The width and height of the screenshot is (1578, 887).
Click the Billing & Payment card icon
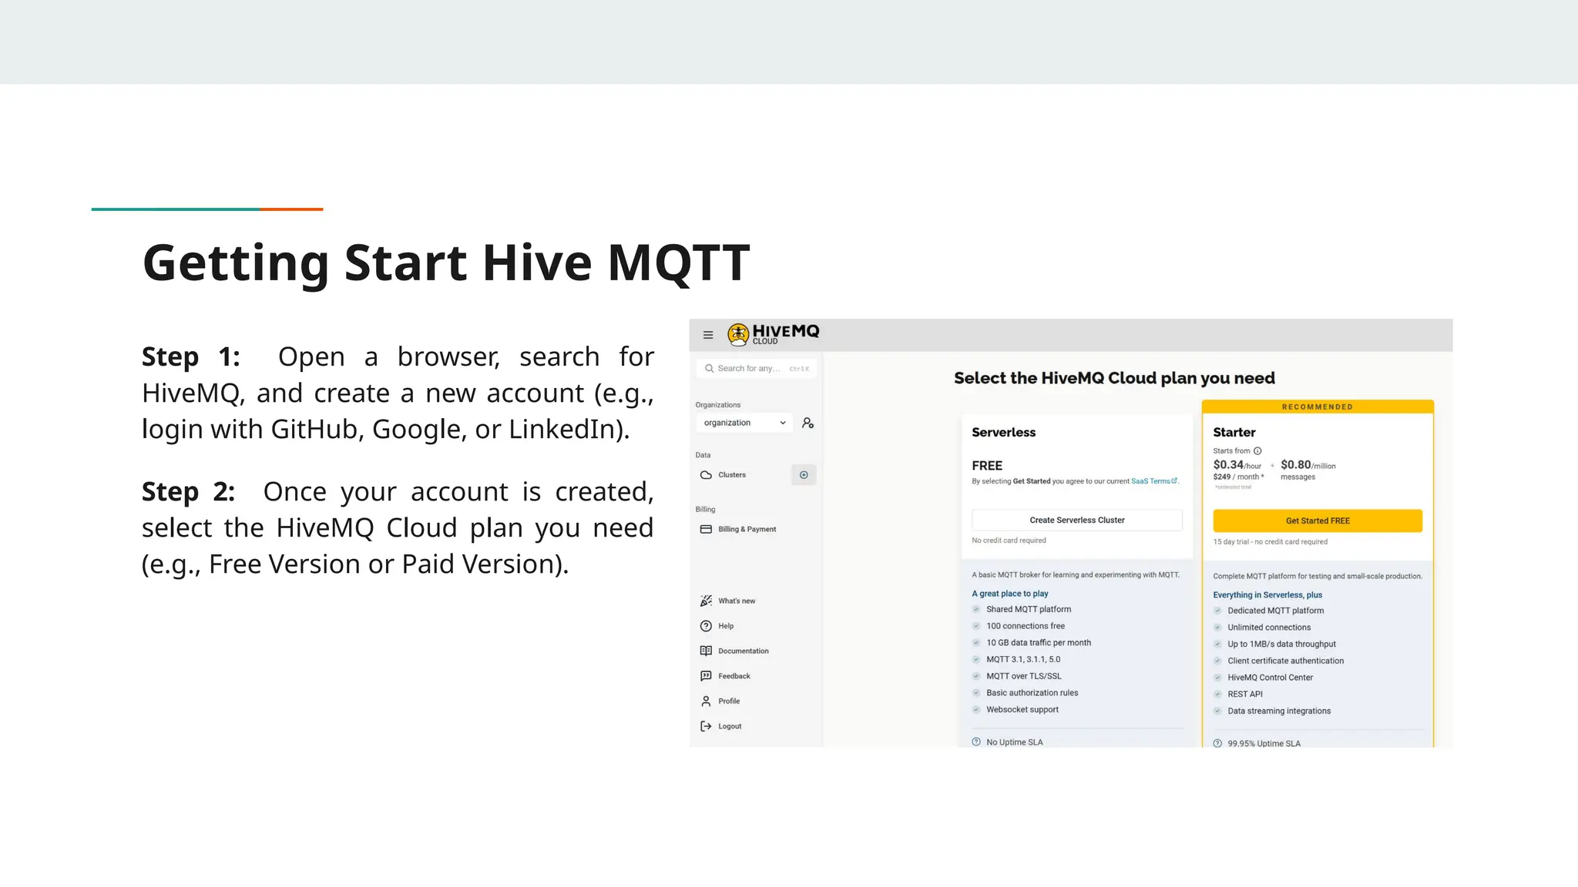click(706, 529)
